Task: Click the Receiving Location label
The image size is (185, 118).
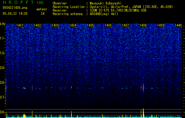Action: [x=69, y=7]
